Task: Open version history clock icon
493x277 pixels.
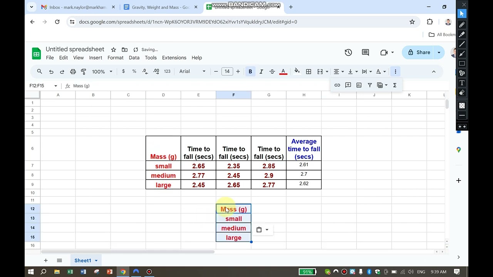Action: [x=348, y=52]
